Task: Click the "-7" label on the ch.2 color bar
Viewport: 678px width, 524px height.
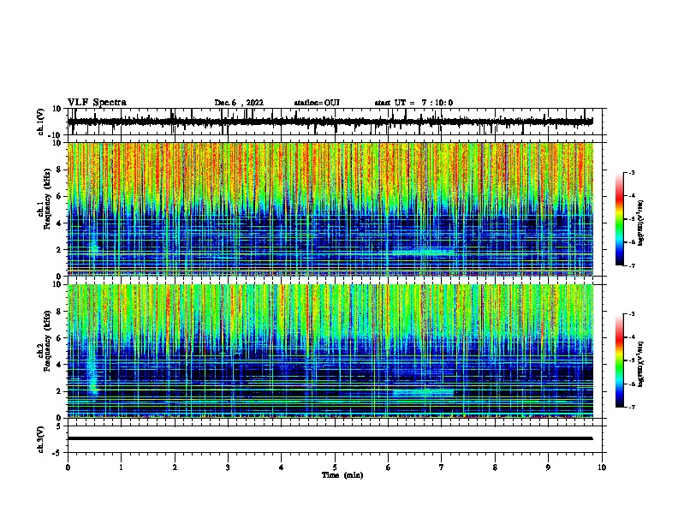Action: [631, 407]
